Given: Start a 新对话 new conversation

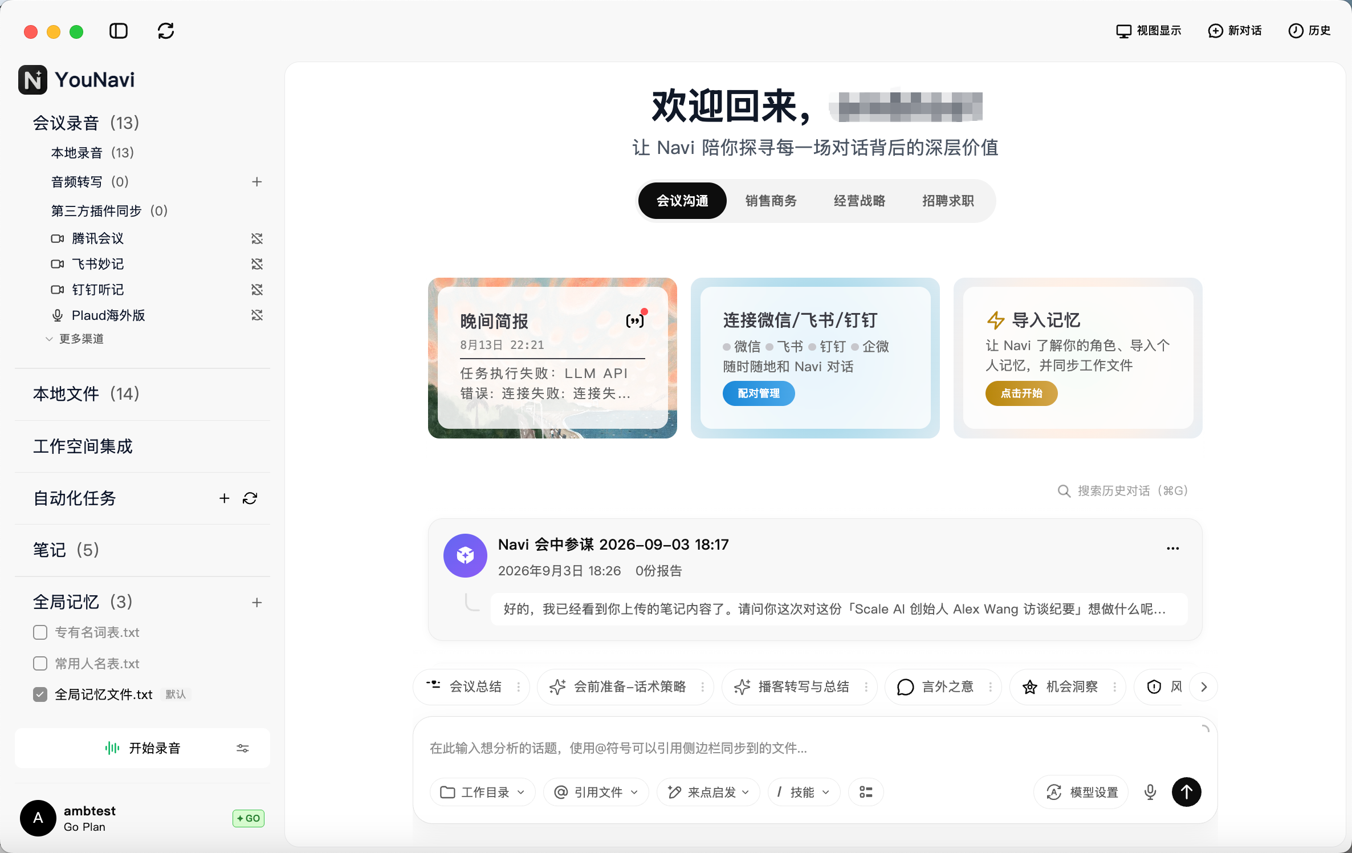Looking at the screenshot, I should pos(1235,31).
